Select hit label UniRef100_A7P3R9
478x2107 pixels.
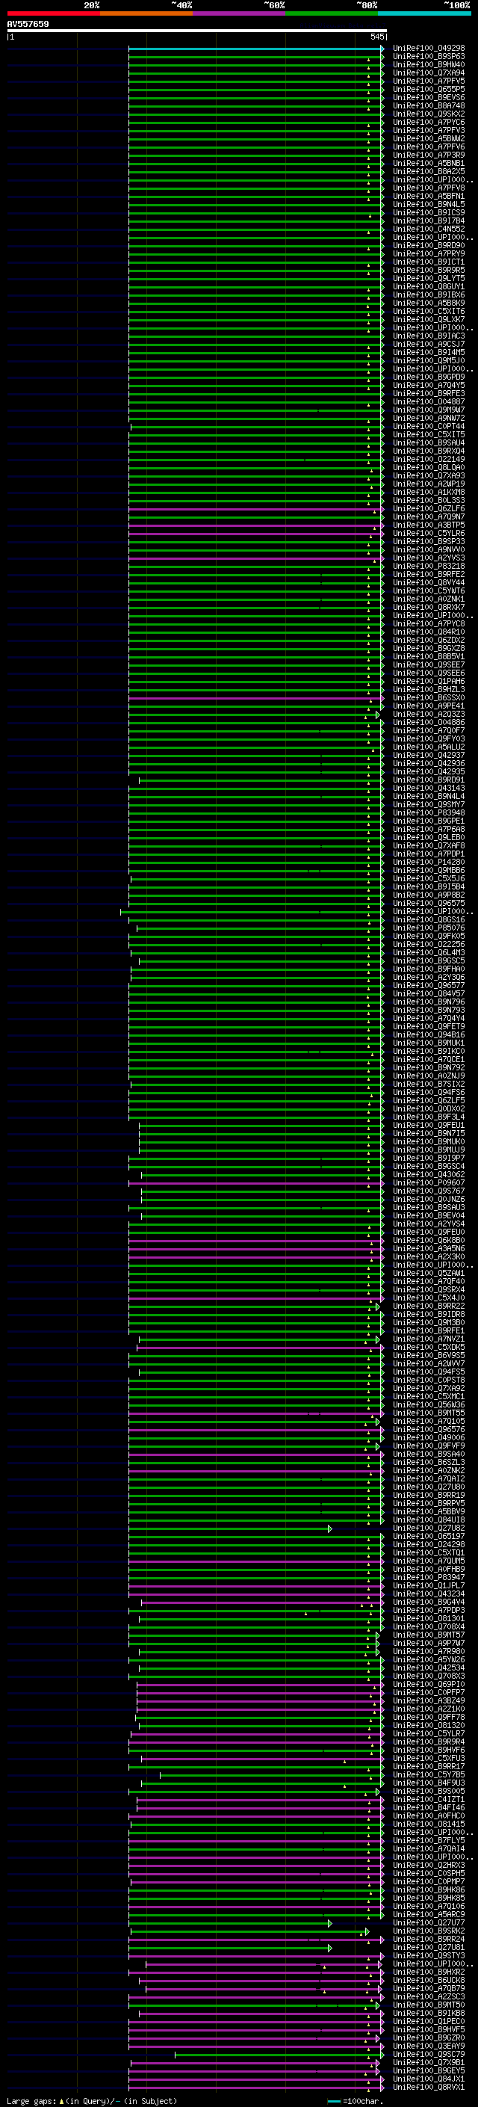(429, 155)
